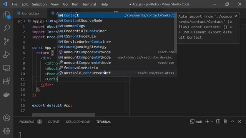
Task: Open the View menu
Action: [x=55, y=4]
